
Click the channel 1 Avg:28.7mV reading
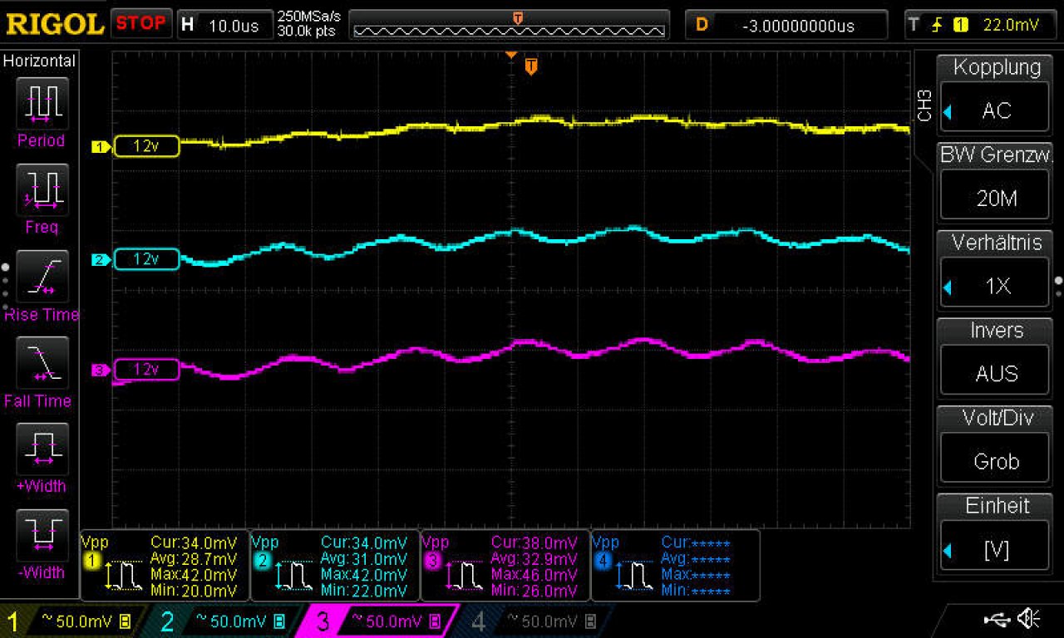tap(194, 558)
